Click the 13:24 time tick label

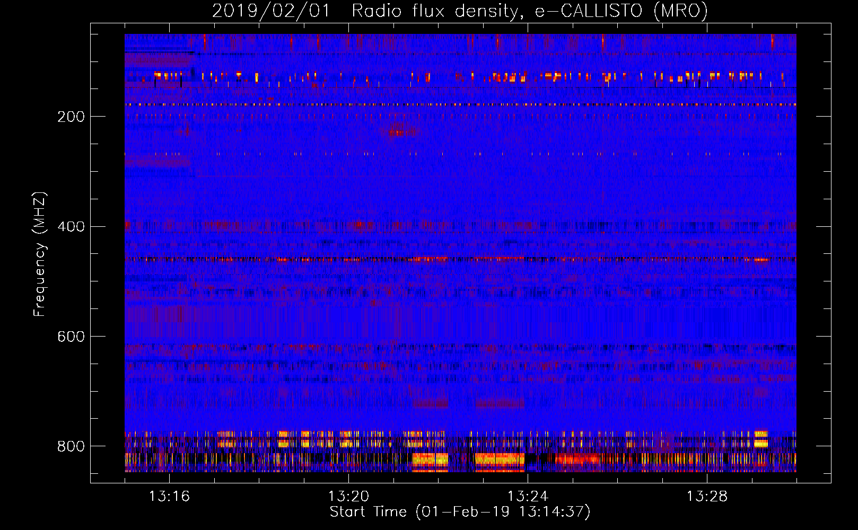coord(528,497)
